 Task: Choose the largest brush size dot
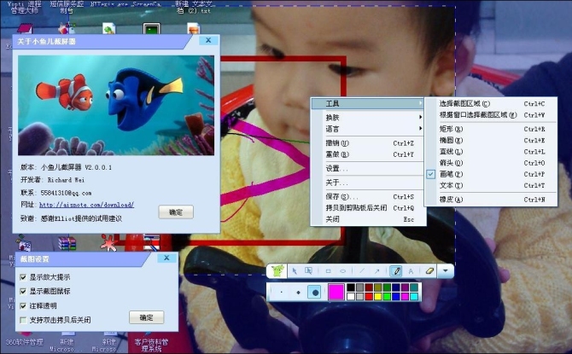click(x=314, y=292)
